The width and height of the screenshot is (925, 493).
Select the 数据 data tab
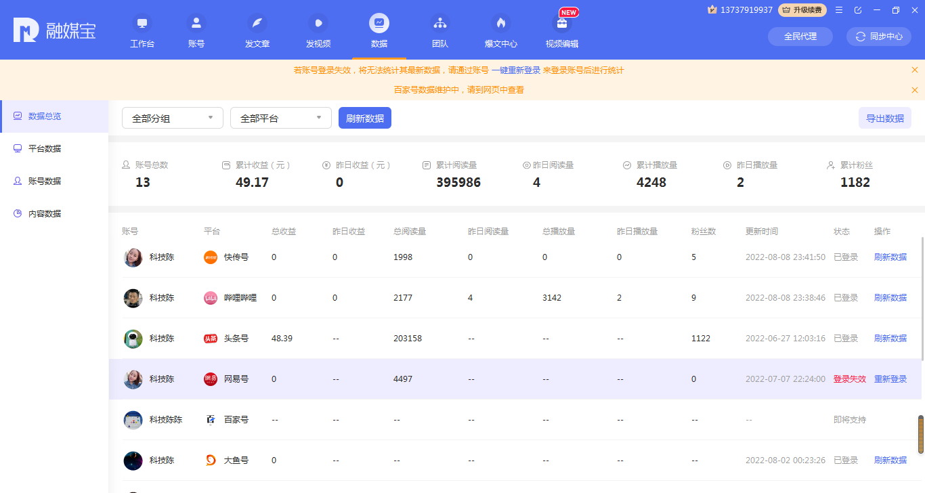pos(379,30)
